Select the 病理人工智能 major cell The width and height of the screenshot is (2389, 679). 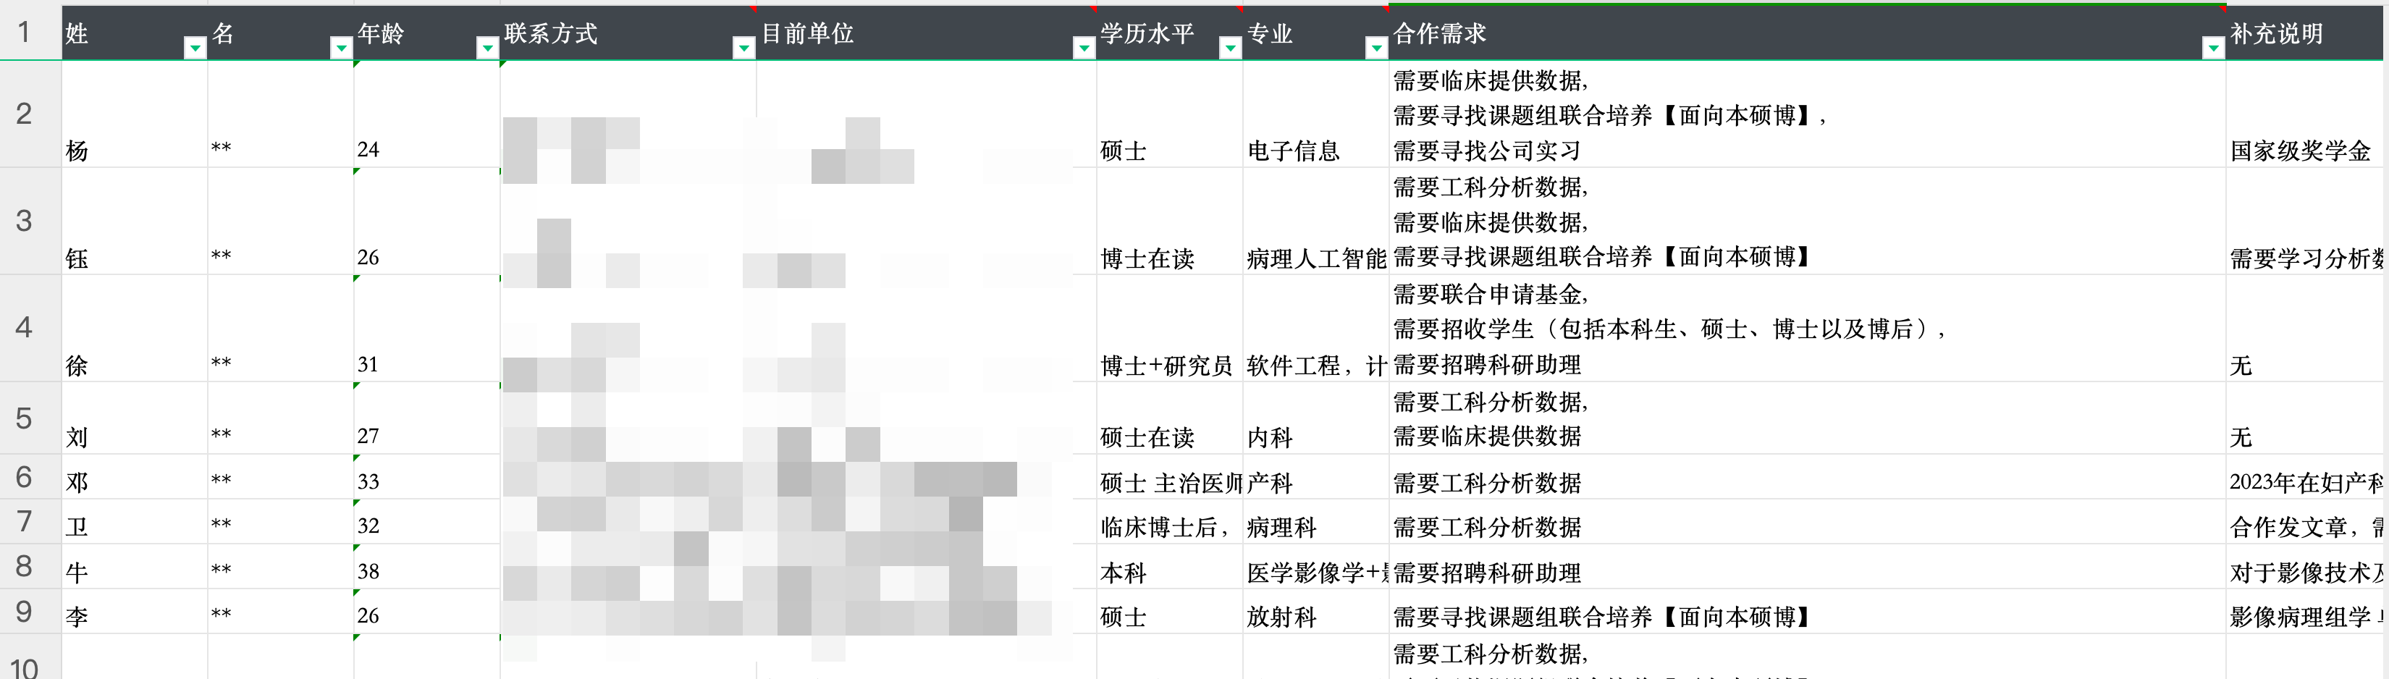pyautogui.click(x=1316, y=221)
